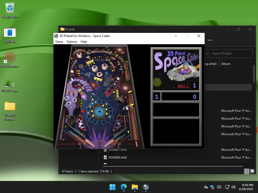Maximize the Pinball Explorer window
This screenshot has width=258, height=193.
pos(239,29)
